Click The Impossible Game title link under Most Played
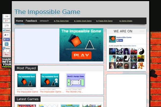161x107 pixels. pyautogui.click(x=27, y=92)
